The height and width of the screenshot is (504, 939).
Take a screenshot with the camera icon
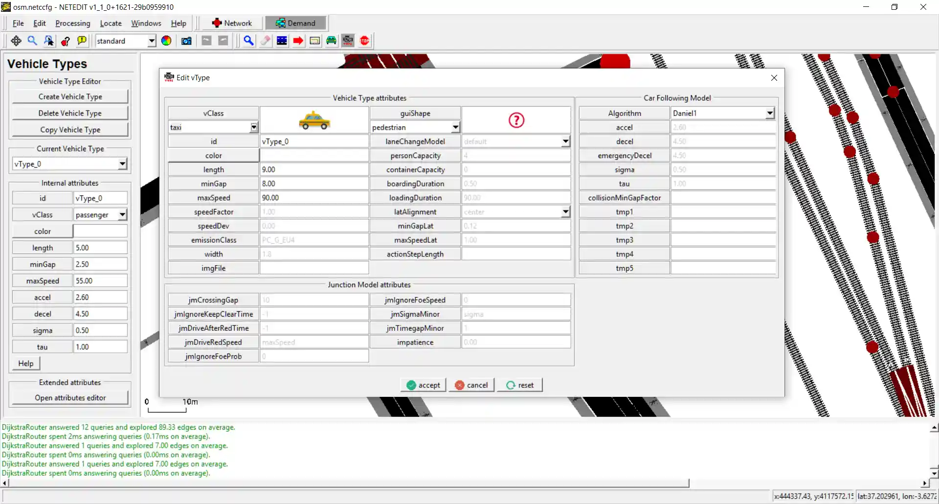[186, 41]
